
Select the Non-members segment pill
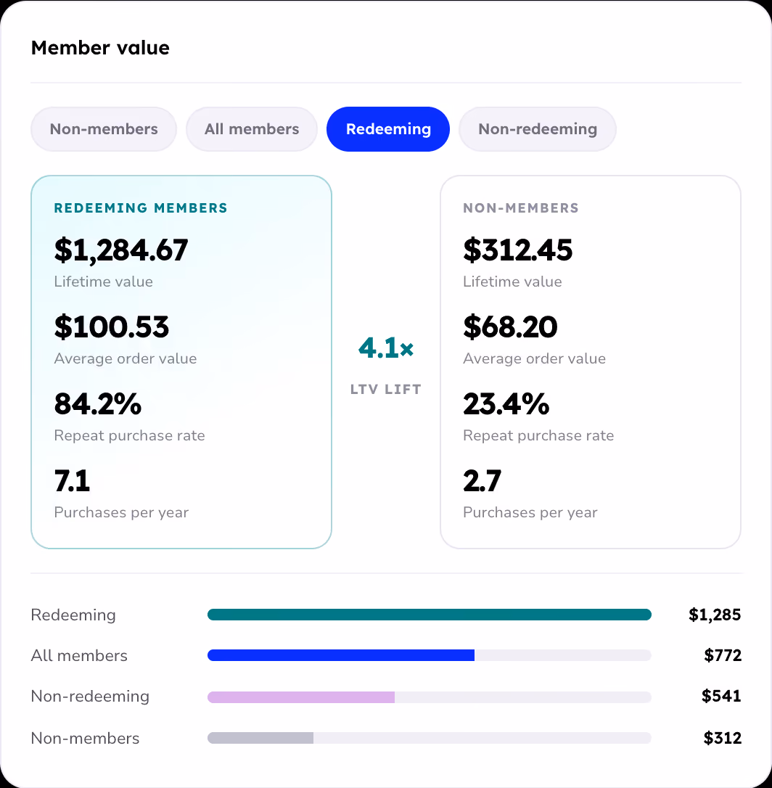[104, 129]
